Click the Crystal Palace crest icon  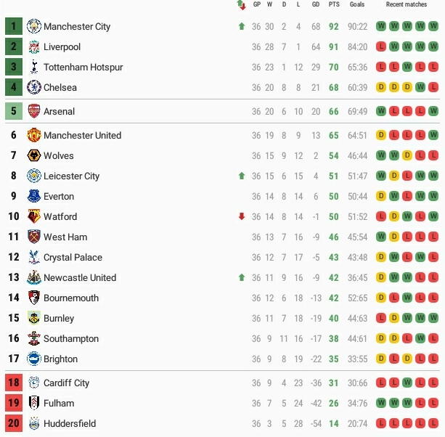(34, 258)
